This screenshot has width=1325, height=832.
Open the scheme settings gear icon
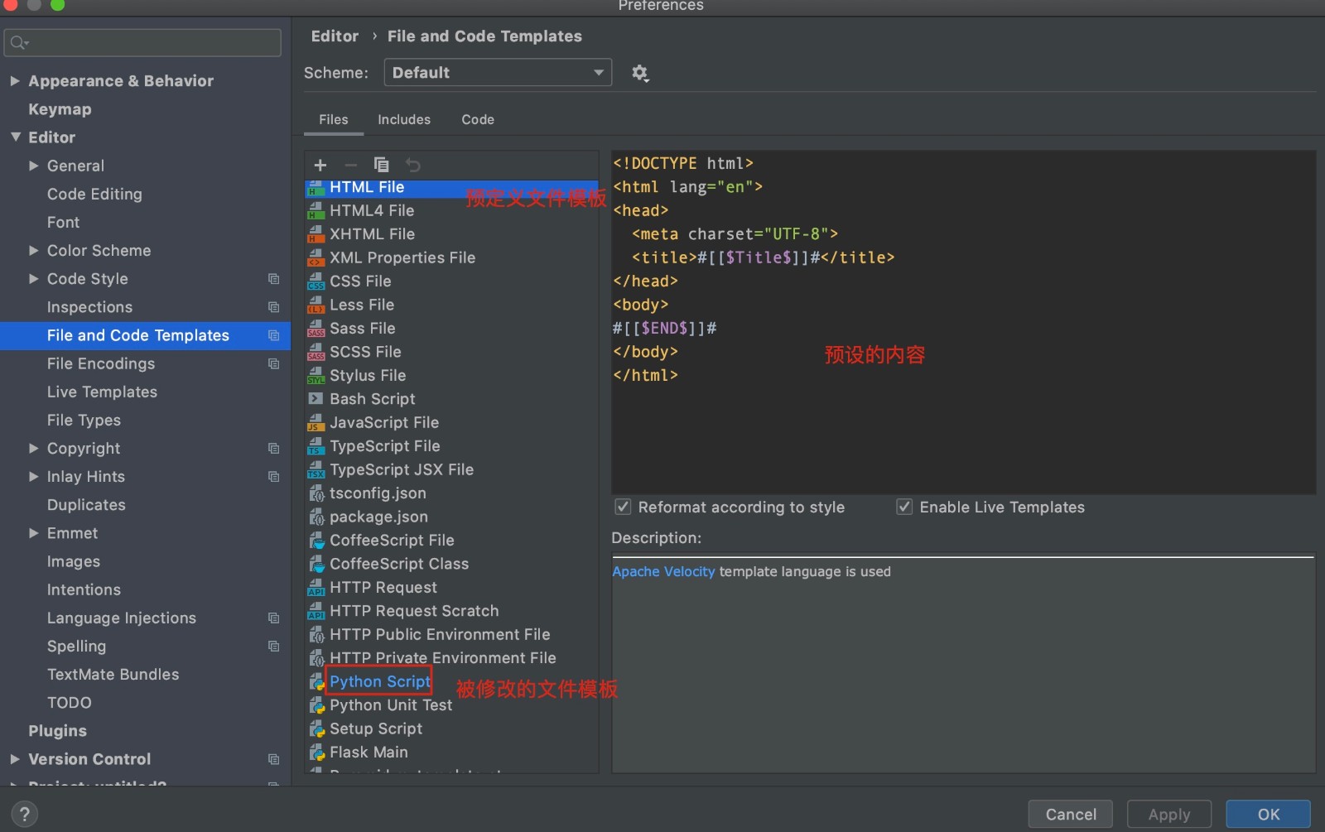[639, 73]
